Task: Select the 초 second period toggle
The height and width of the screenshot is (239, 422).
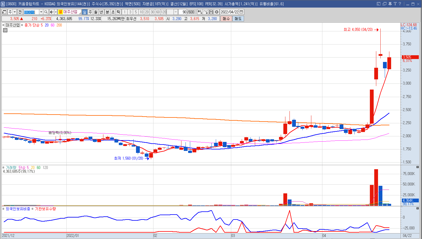Action: tap(113, 12)
